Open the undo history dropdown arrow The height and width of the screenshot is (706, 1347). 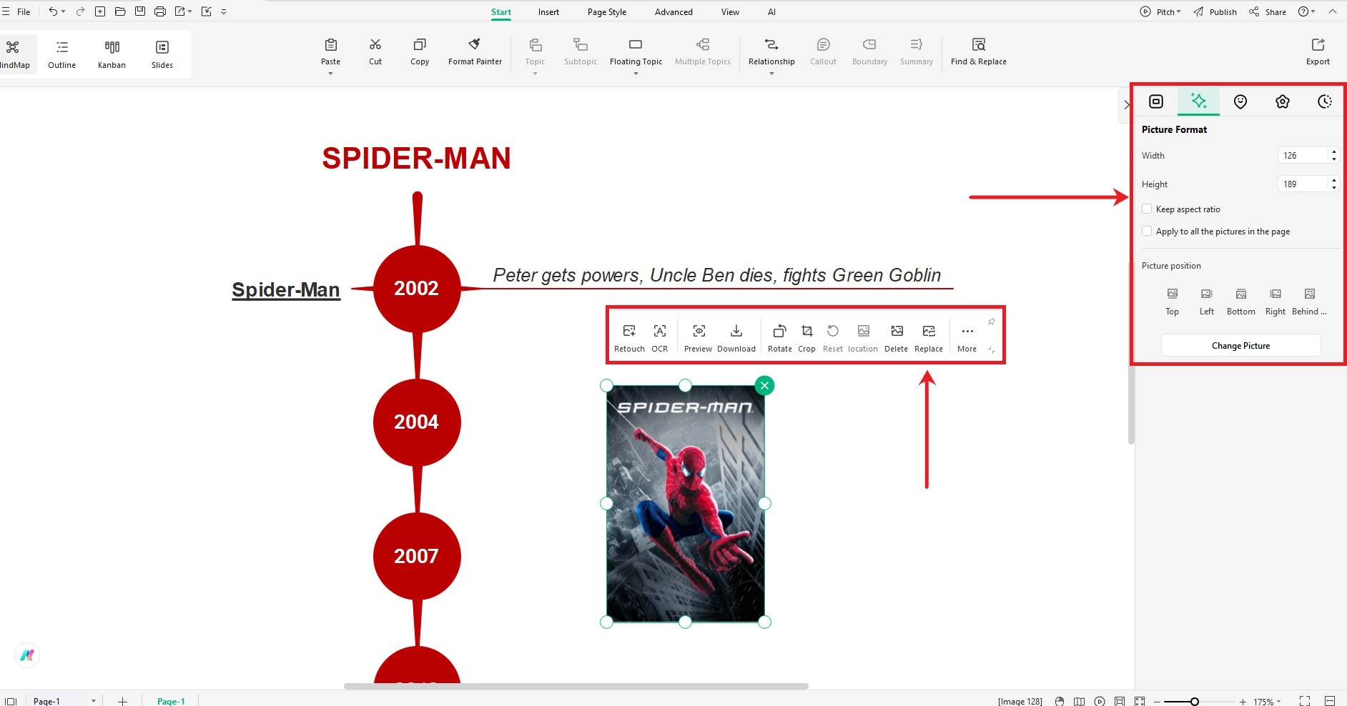64,11
